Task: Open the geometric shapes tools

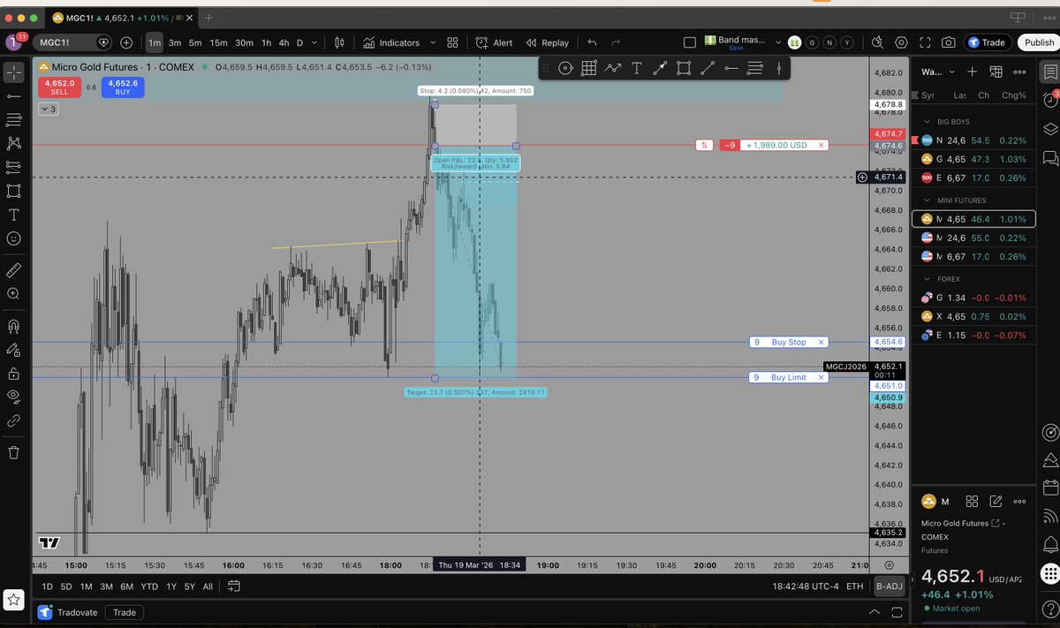Action: [x=13, y=191]
